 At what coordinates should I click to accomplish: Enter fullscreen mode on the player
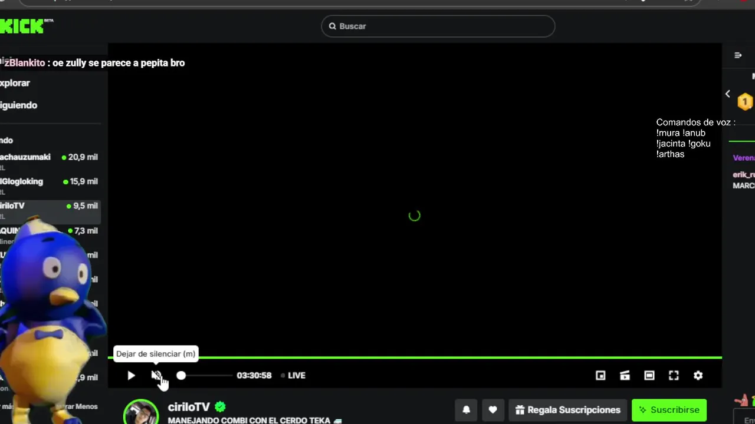pyautogui.click(x=674, y=375)
